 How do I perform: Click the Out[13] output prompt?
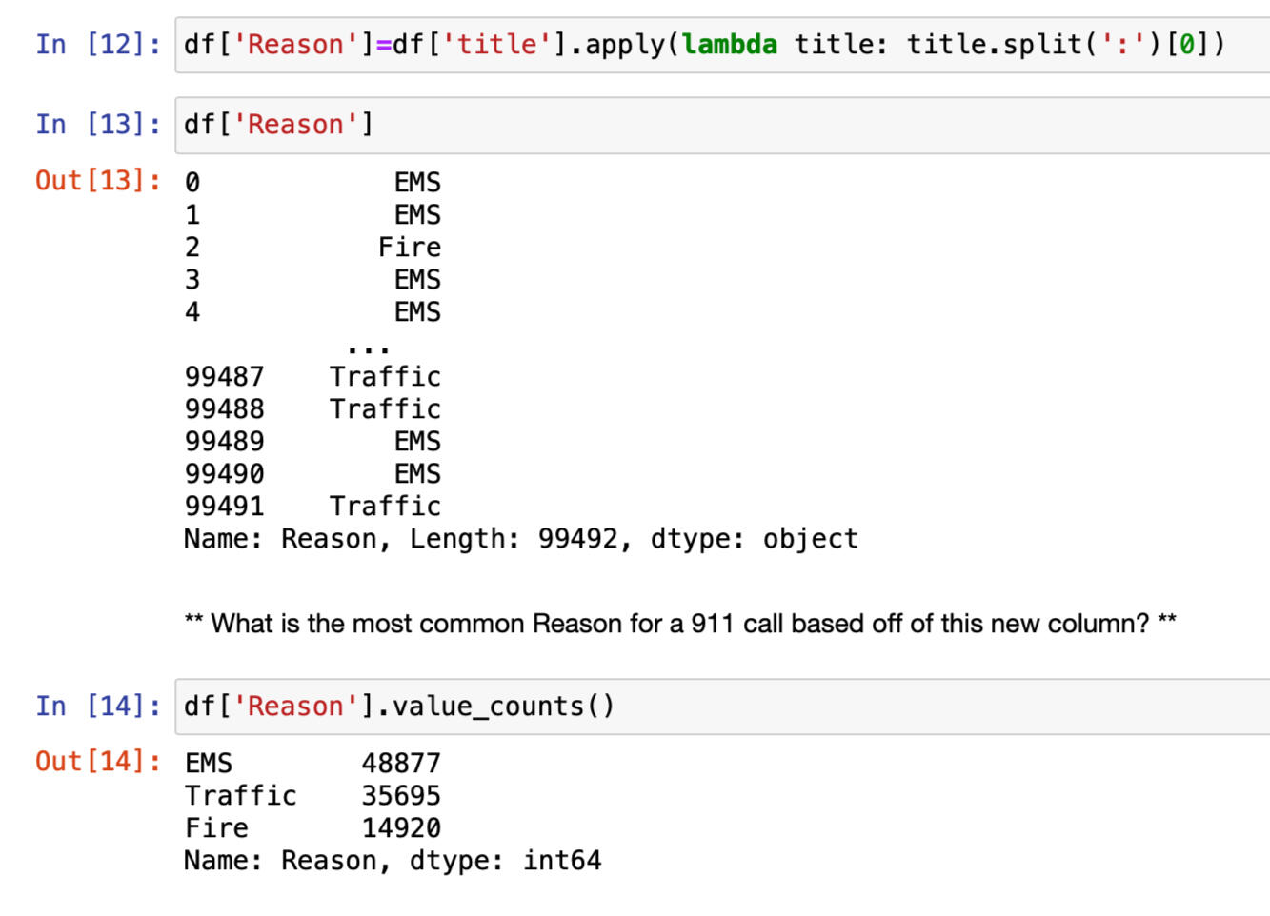click(98, 180)
